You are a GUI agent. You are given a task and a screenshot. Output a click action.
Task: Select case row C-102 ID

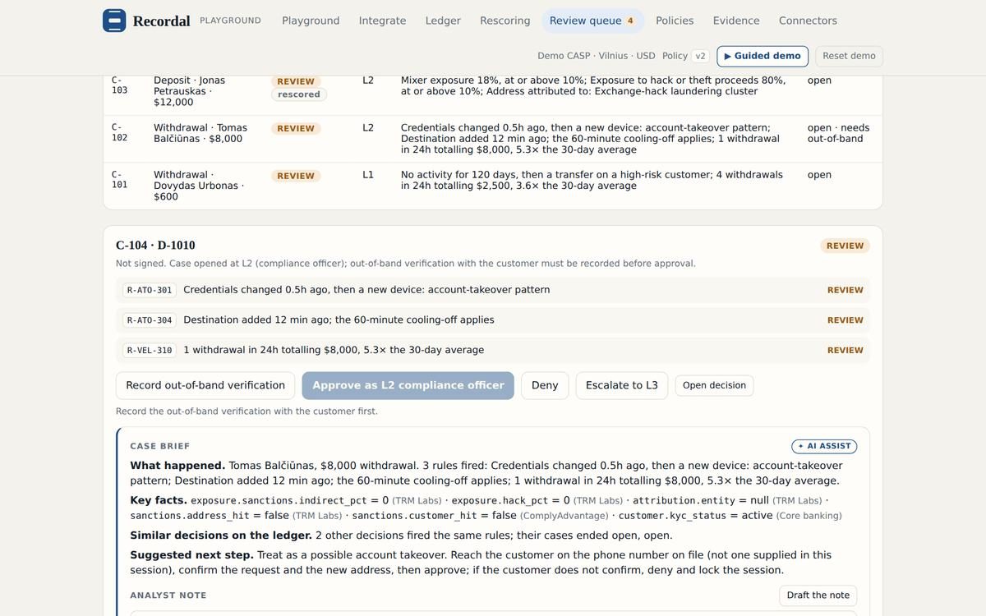(119, 132)
